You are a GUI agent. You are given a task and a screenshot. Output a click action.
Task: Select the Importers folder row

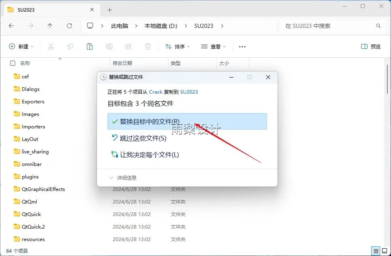[x=33, y=126]
